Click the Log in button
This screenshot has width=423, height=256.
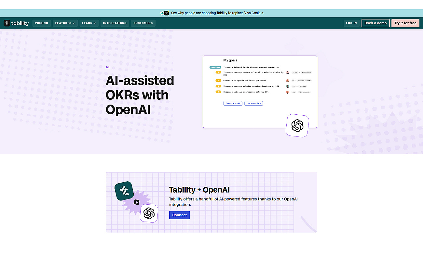pyautogui.click(x=351, y=23)
